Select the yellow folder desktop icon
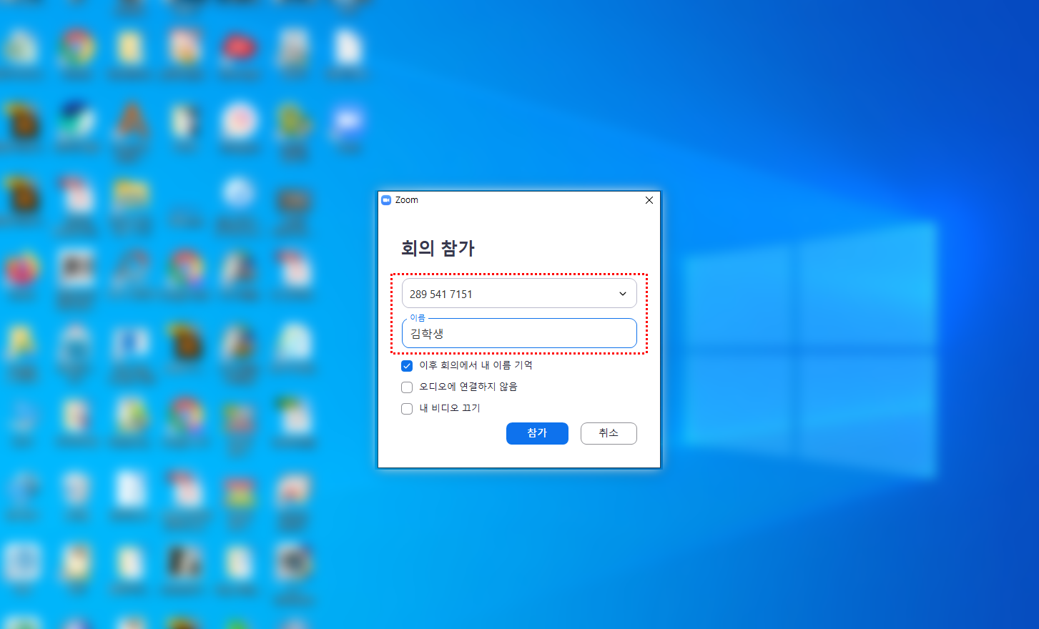1039x629 pixels. point(130,194)
